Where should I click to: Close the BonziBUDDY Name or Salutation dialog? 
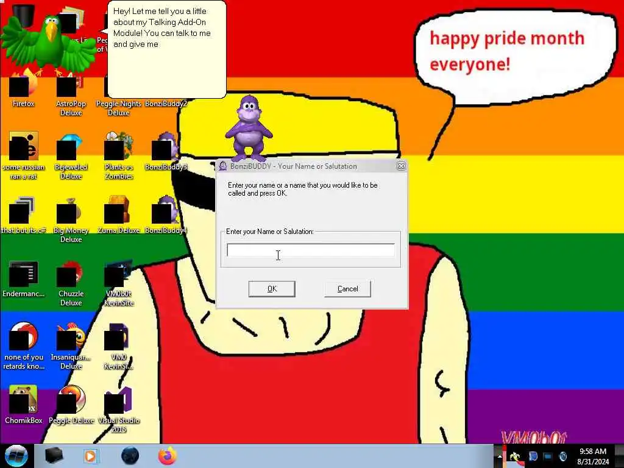point(401,166)
